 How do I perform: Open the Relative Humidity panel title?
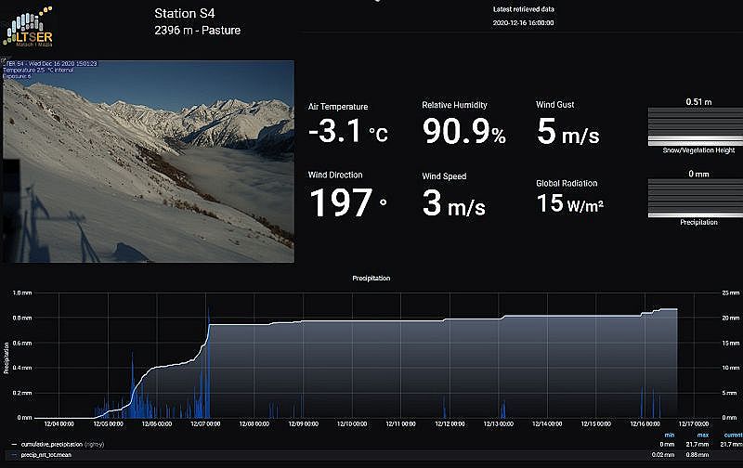(454, 105)
